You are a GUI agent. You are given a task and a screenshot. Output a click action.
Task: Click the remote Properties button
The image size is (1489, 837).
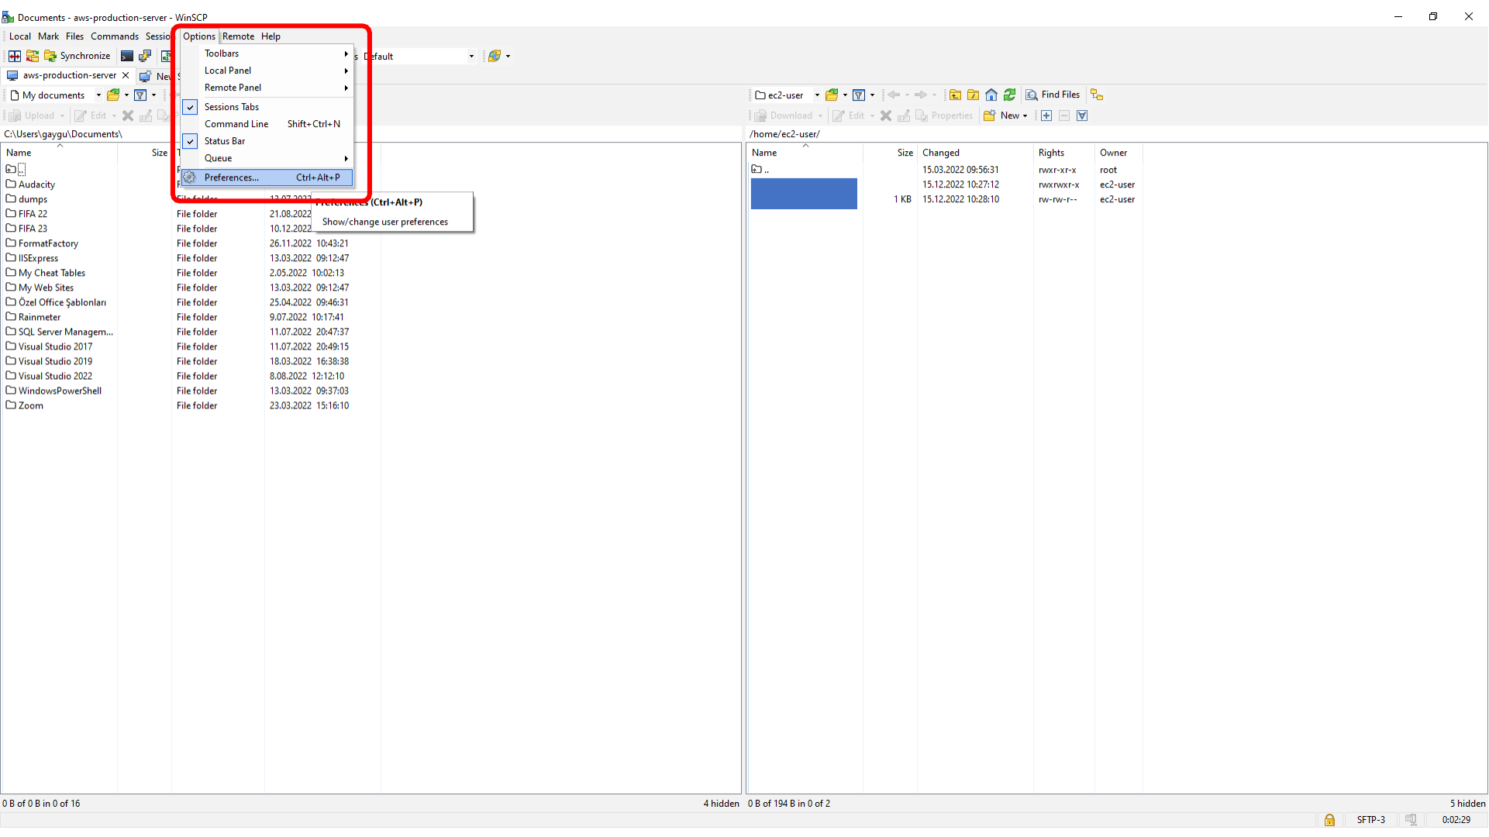click(x=943, y=115)
